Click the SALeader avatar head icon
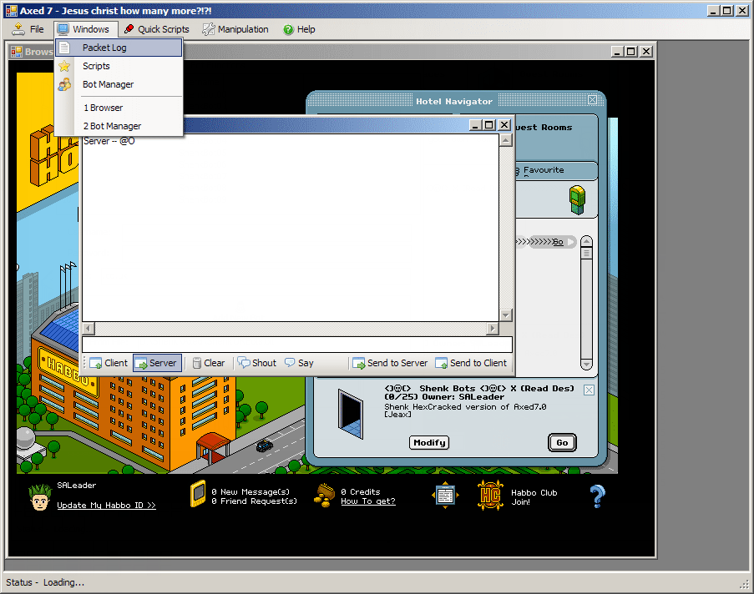 39,497
